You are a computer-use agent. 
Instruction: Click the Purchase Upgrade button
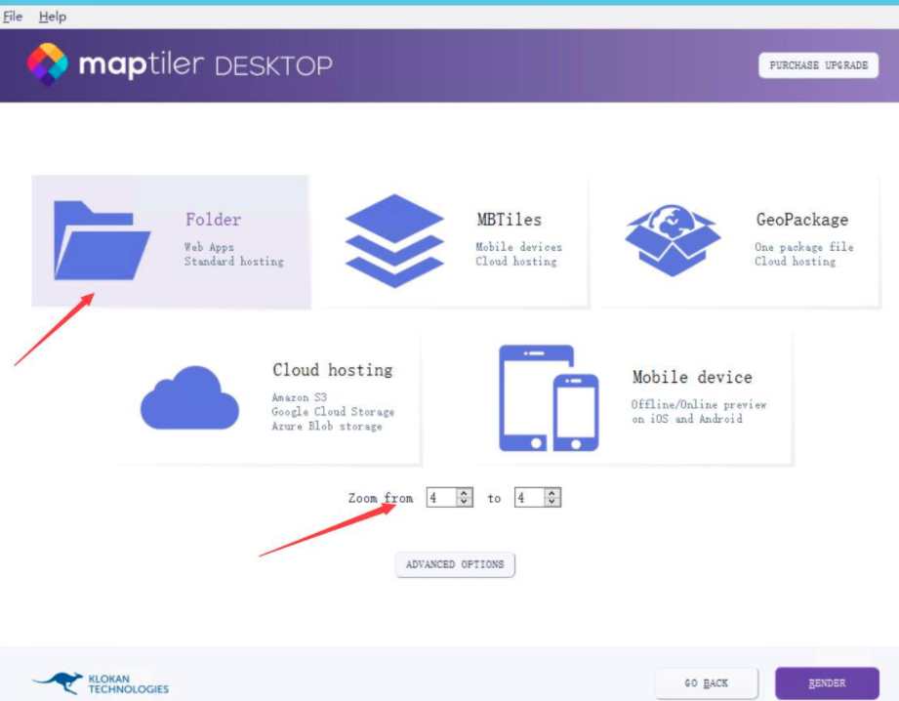[818, 65]
